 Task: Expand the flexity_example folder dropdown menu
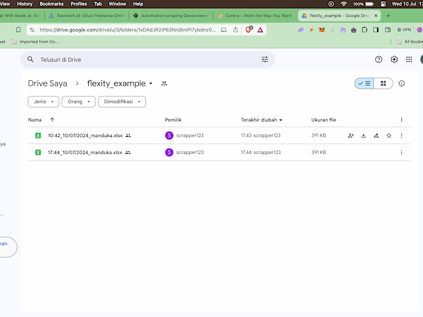pyautogui.click(x=151, y=83)
